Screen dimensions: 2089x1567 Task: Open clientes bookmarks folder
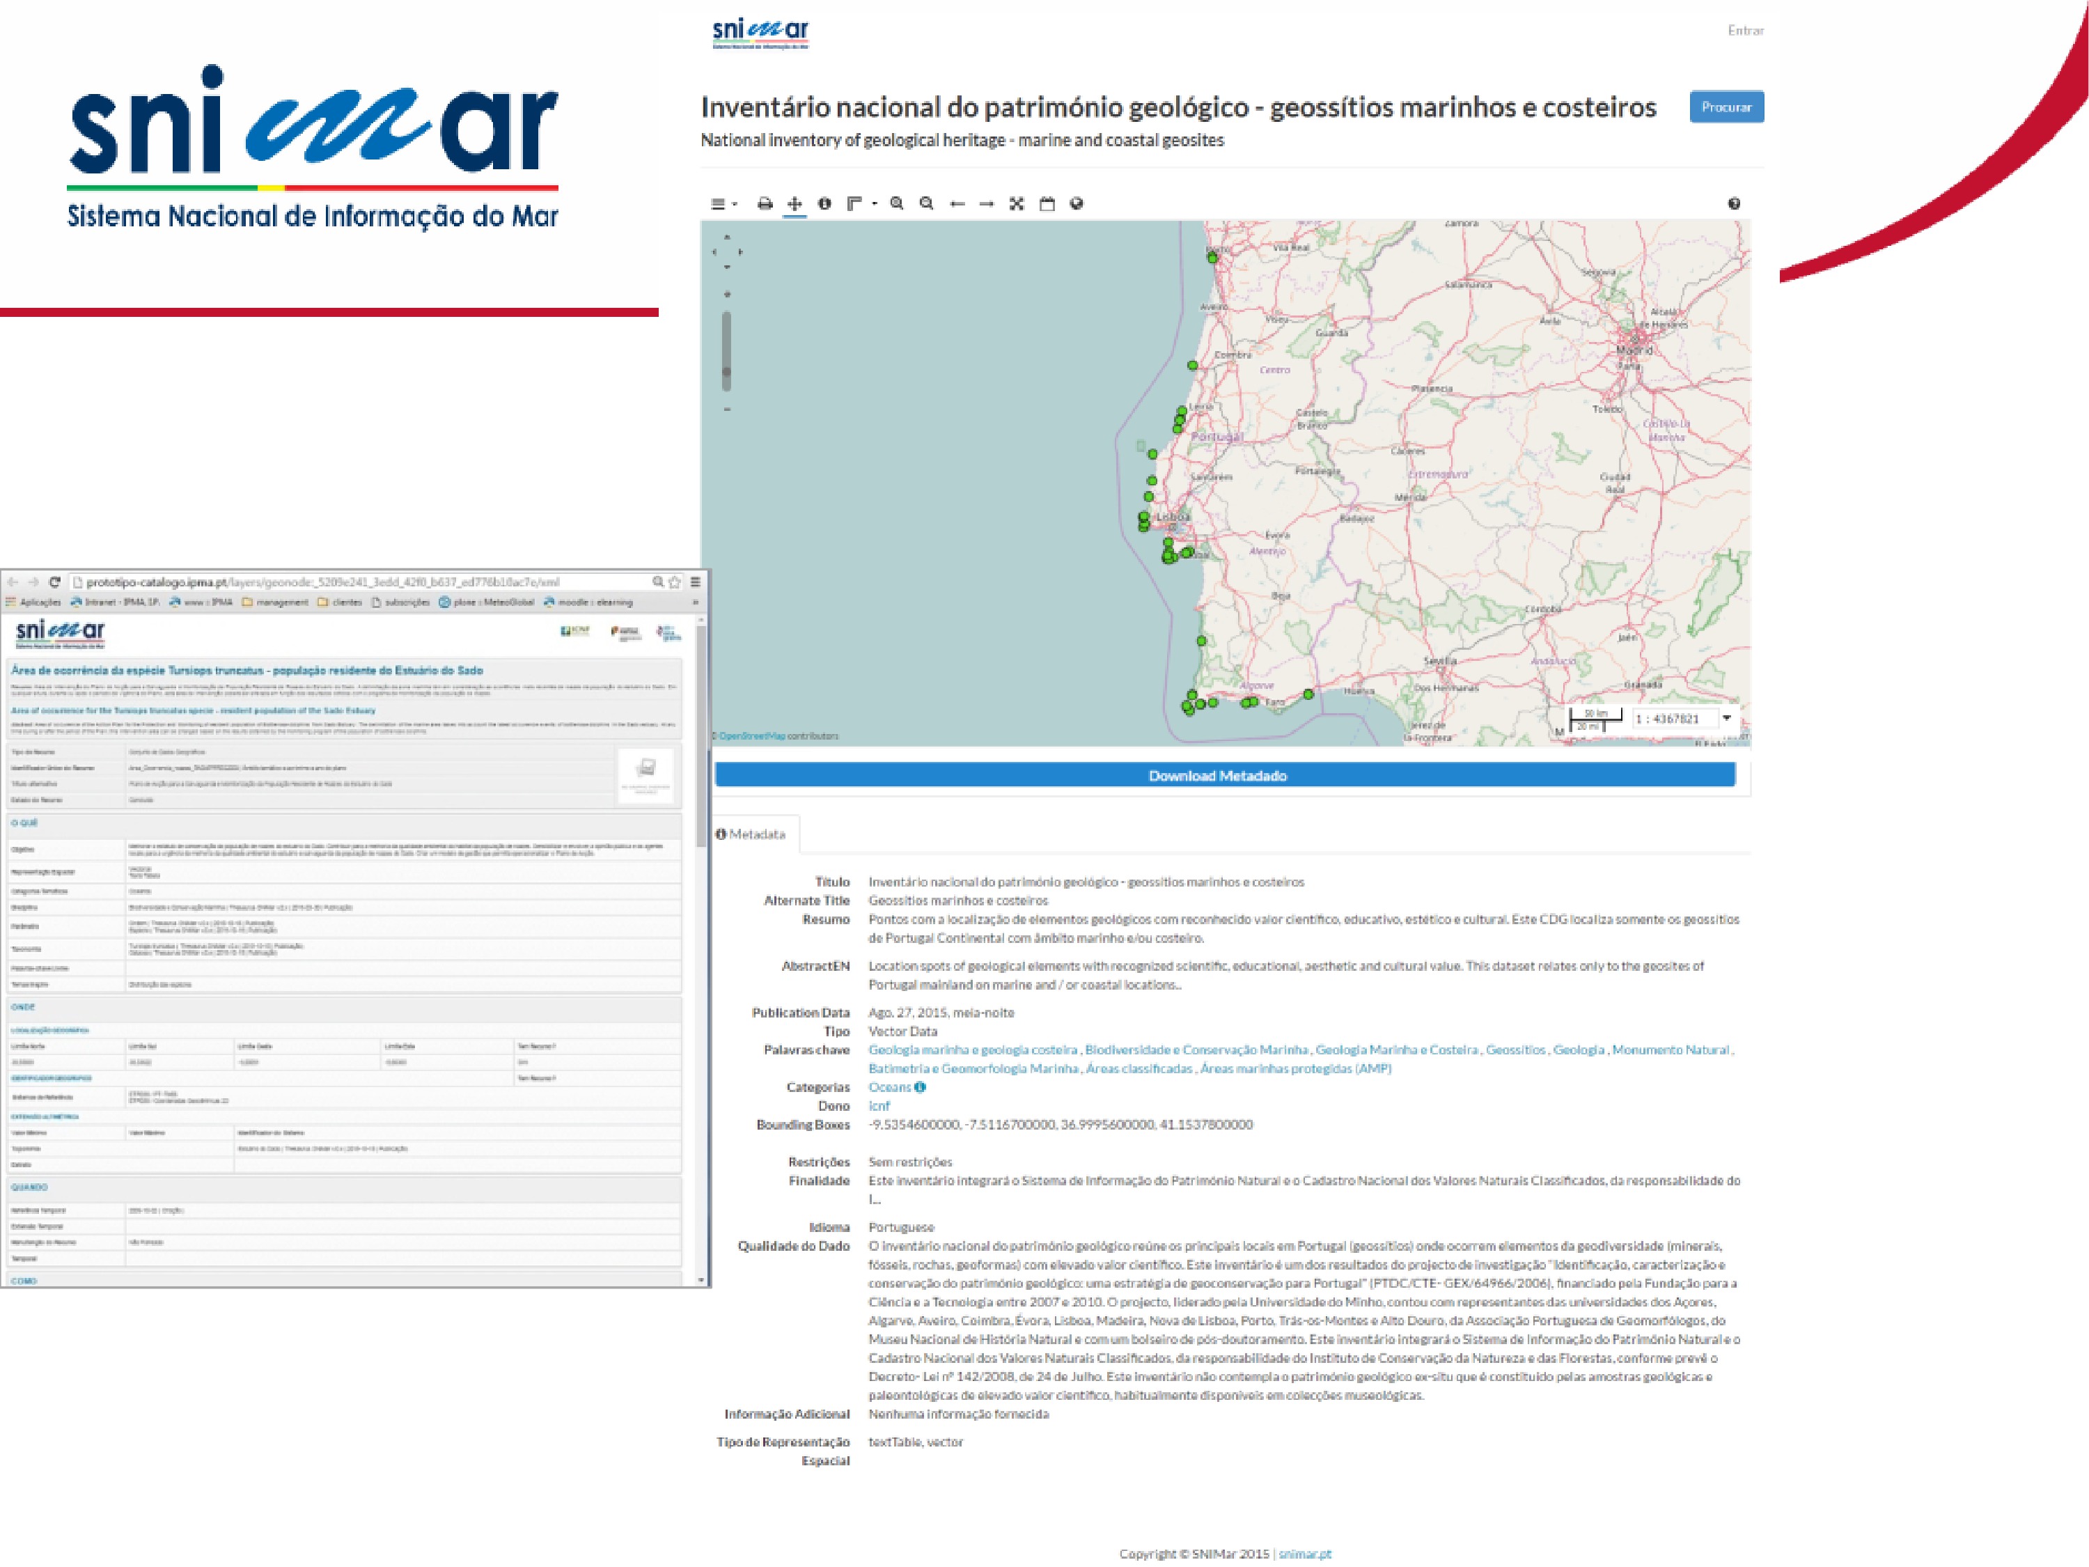pyautogui.click(x=340, y=602)
